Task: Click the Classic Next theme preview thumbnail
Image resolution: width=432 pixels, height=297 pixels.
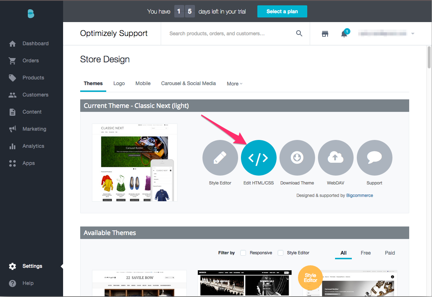Action: pos(135,162)
